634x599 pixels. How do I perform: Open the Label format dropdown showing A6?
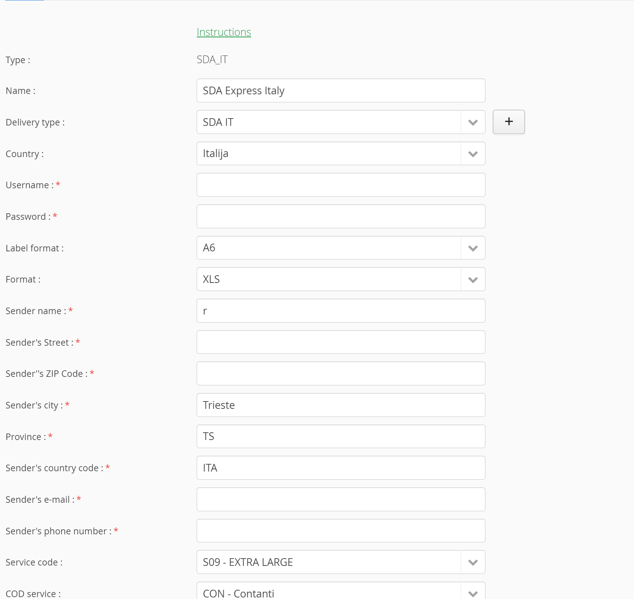tap(341, 248)
